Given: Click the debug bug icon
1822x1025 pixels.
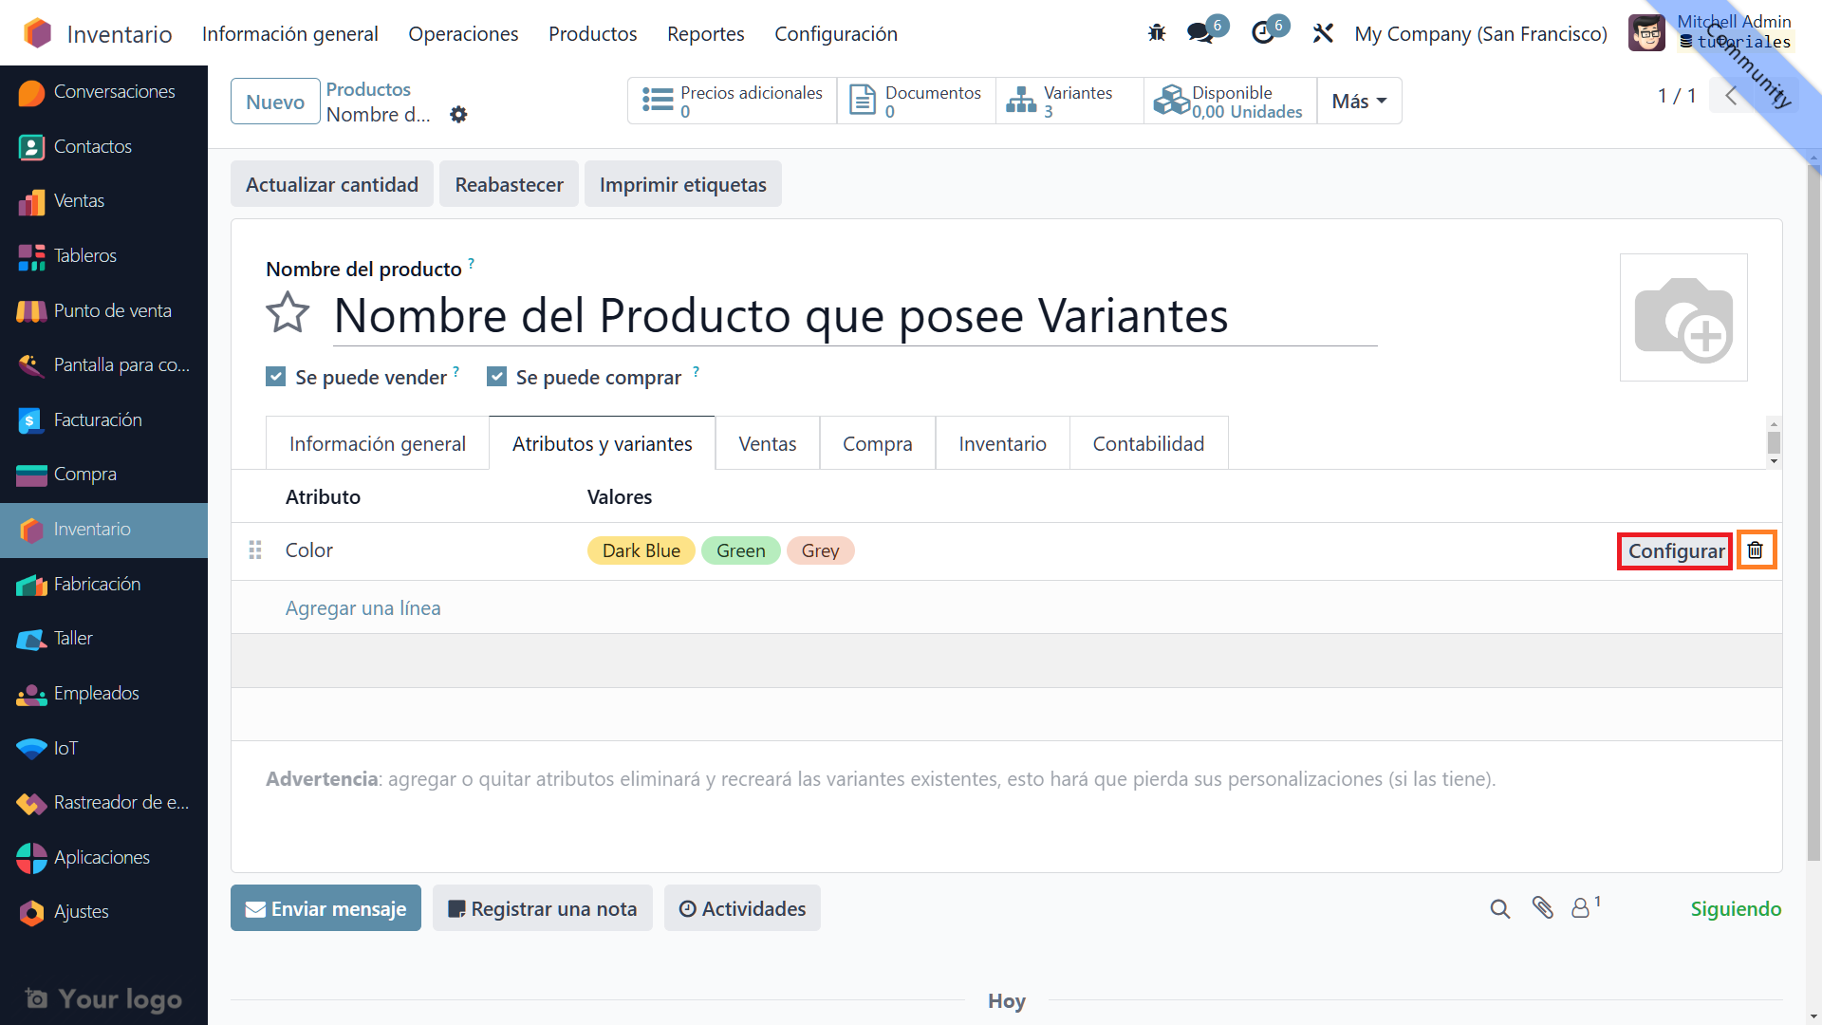Looking at the screenshot, I should [1156, 33].
